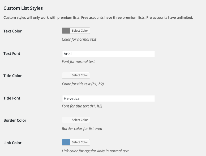Viewport: 206px width, 156px height.
Task: Click the 'Color for normal text' description
Action: click(x=79, y=39)
